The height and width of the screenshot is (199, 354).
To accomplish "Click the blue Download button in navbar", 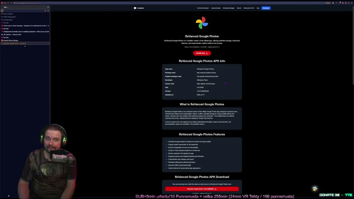I will (266, 8).
